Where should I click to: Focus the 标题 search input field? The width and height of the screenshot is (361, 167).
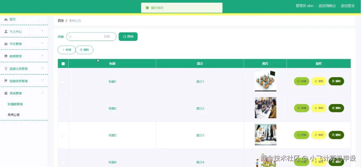pos(91,37)
